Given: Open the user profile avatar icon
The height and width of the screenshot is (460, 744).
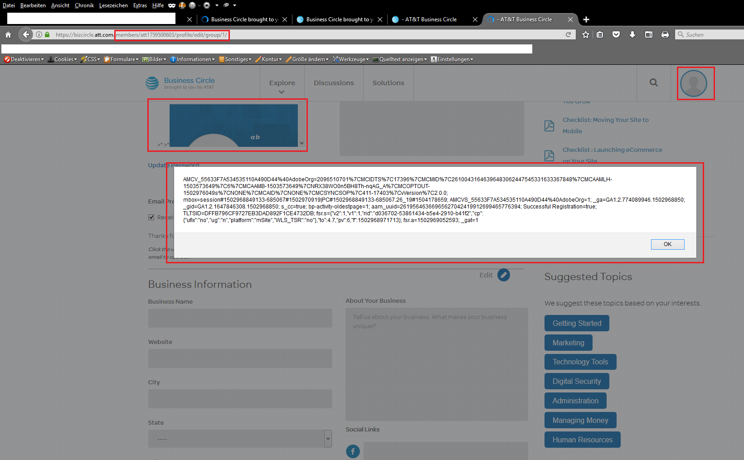Looking at the screenshot, I should [x=694, y=83].
